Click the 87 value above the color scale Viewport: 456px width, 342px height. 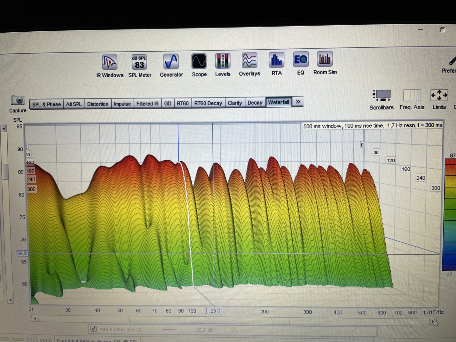[x=453, y=155]
